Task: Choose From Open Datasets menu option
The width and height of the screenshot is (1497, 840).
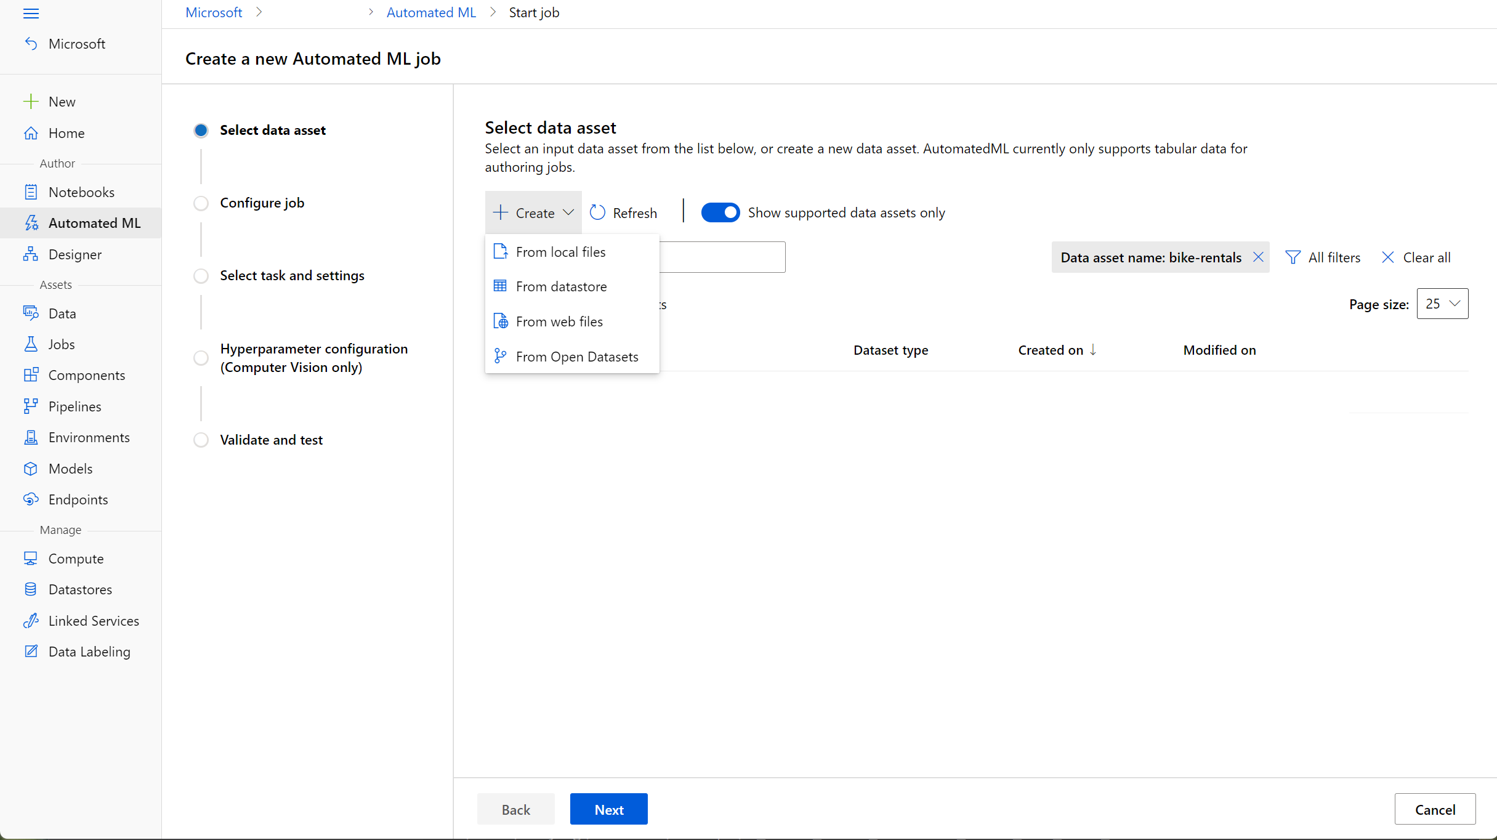Action: coord(576,357)
